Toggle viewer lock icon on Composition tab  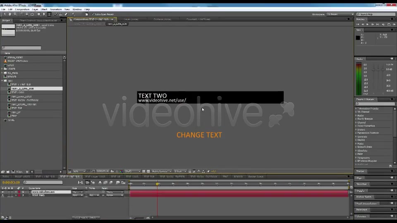tap(71, 19)
